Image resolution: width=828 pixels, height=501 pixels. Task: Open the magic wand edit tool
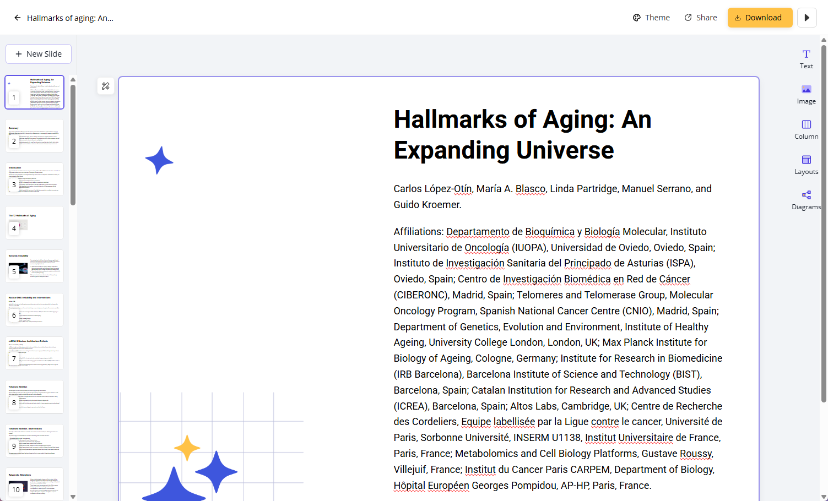[106, 86]
